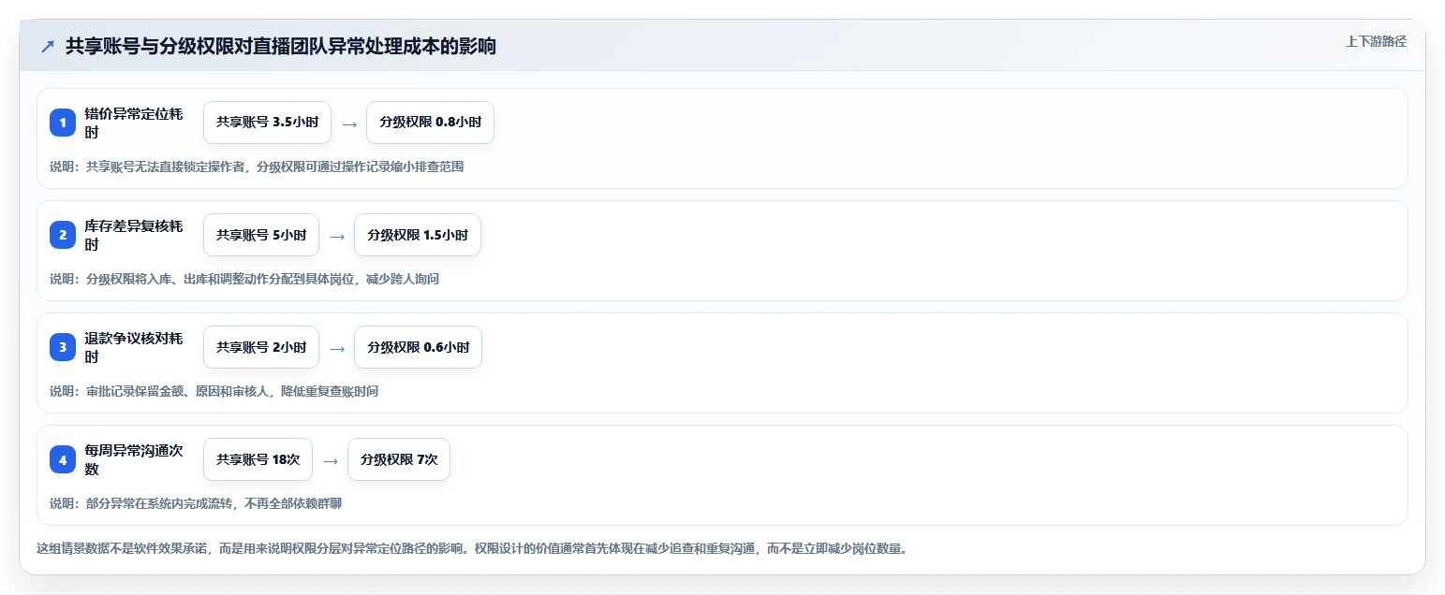
Task: Click the step number 3 badge
Action: point(63,347)
